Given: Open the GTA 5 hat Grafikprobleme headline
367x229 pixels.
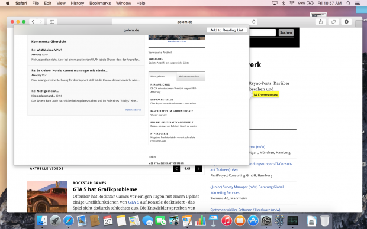Looking at the screenshot, I should 105,189.
